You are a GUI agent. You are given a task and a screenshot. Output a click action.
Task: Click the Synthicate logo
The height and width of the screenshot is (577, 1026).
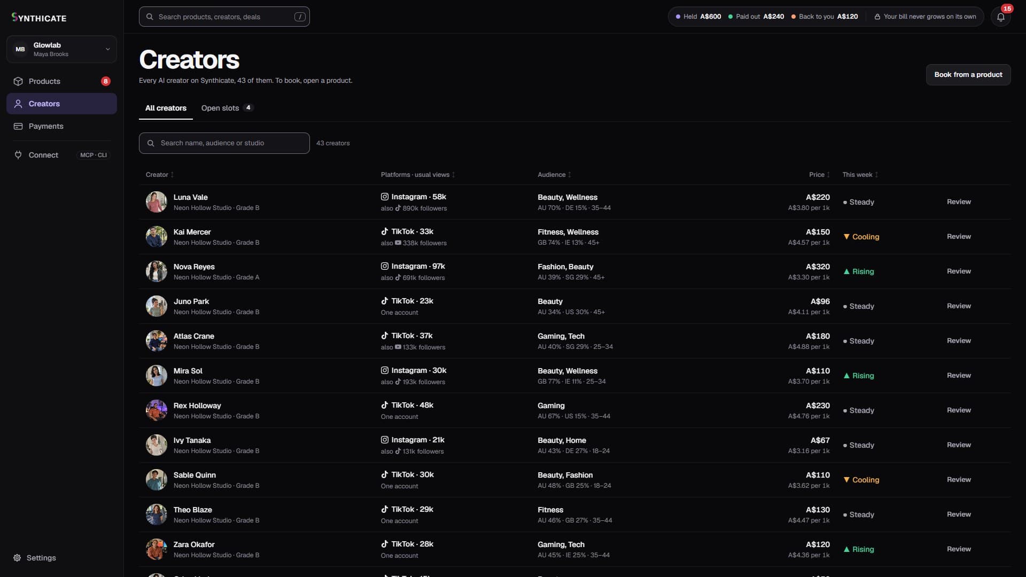(x=39, y=17)
